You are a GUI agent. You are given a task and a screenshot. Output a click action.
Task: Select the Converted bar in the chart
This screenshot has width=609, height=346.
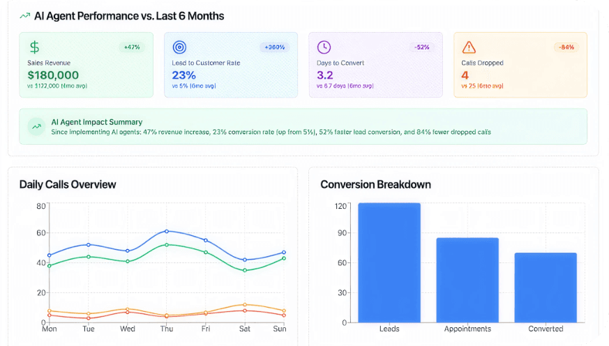click(546, 287)
